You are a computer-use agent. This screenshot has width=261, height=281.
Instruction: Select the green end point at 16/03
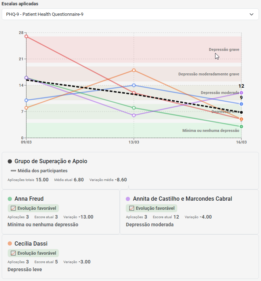[x=241, y=127]
